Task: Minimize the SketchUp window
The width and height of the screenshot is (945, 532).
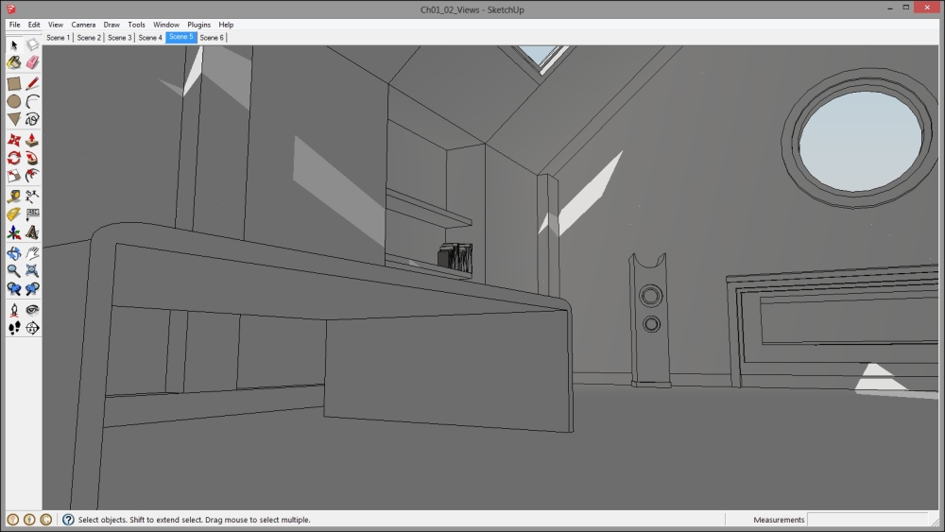Action: coord(890,8)
